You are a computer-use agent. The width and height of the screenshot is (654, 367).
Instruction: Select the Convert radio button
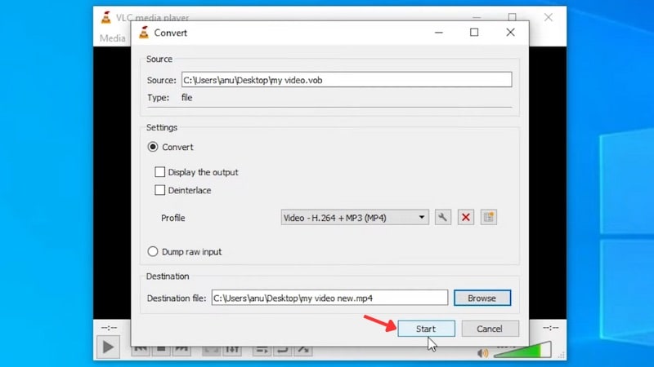coord(153,147)
